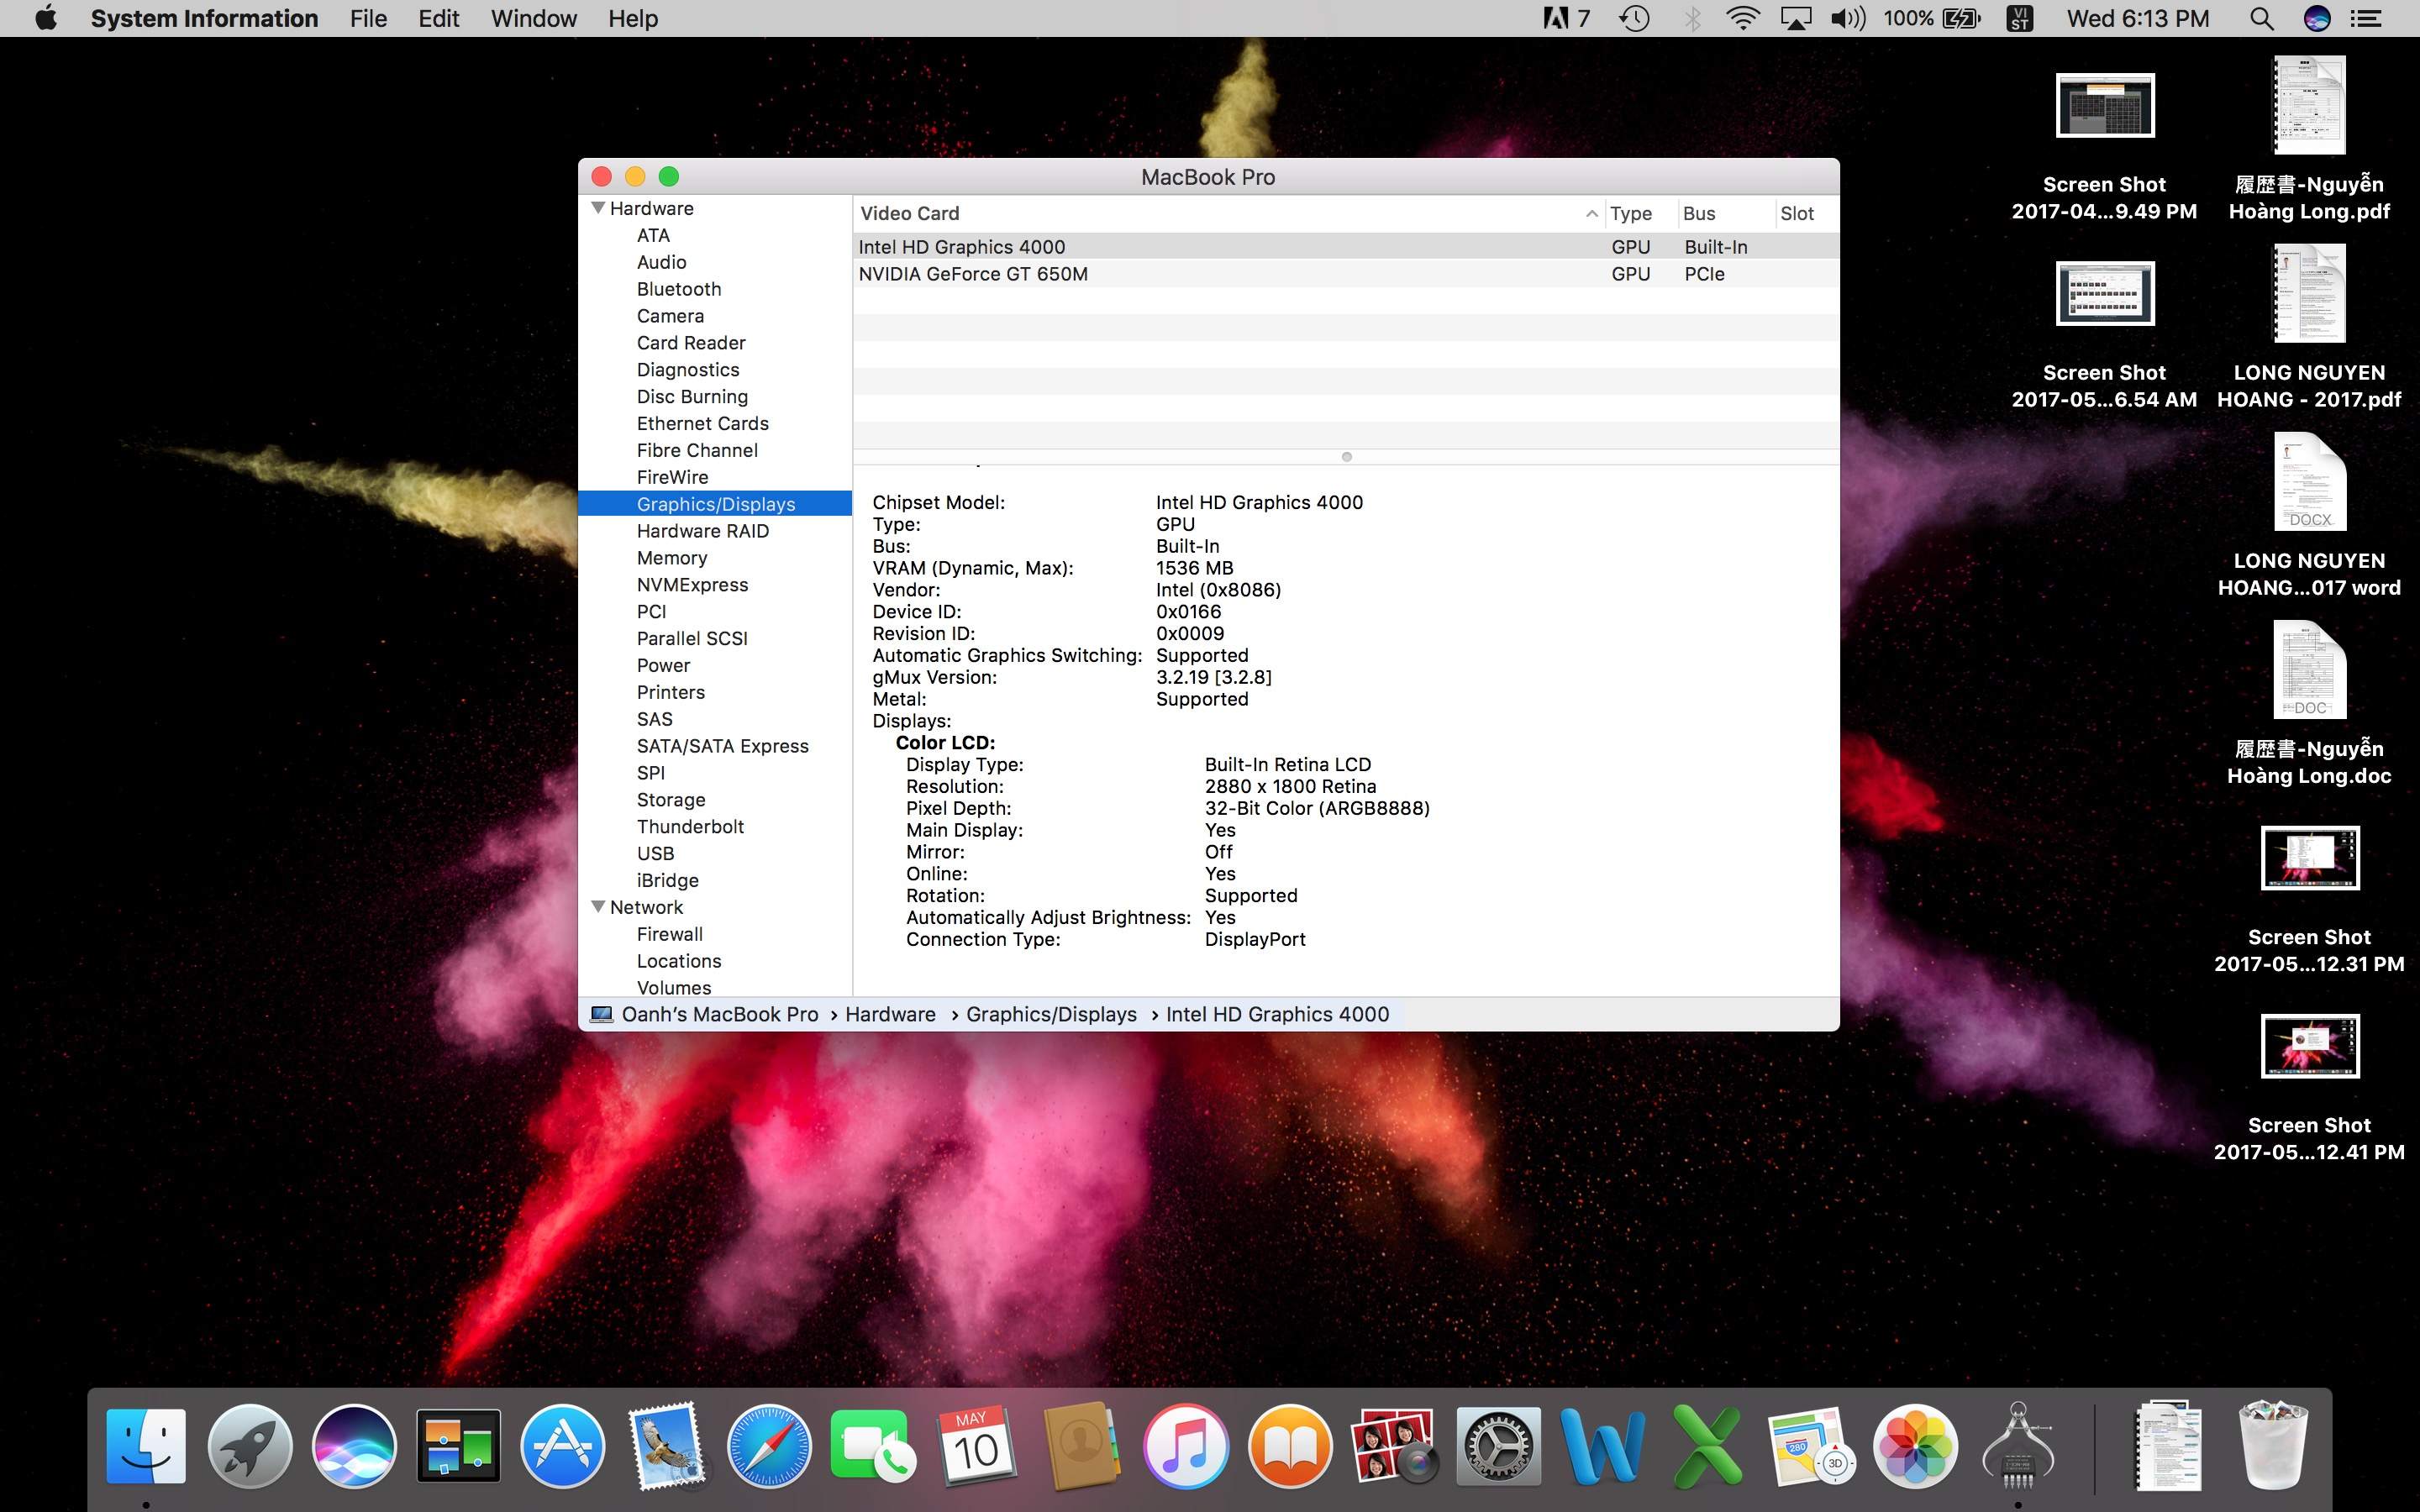The width and height of the screenshot is (2420, 1512).
Task: Open the File menu
Action: coord(368,19)
